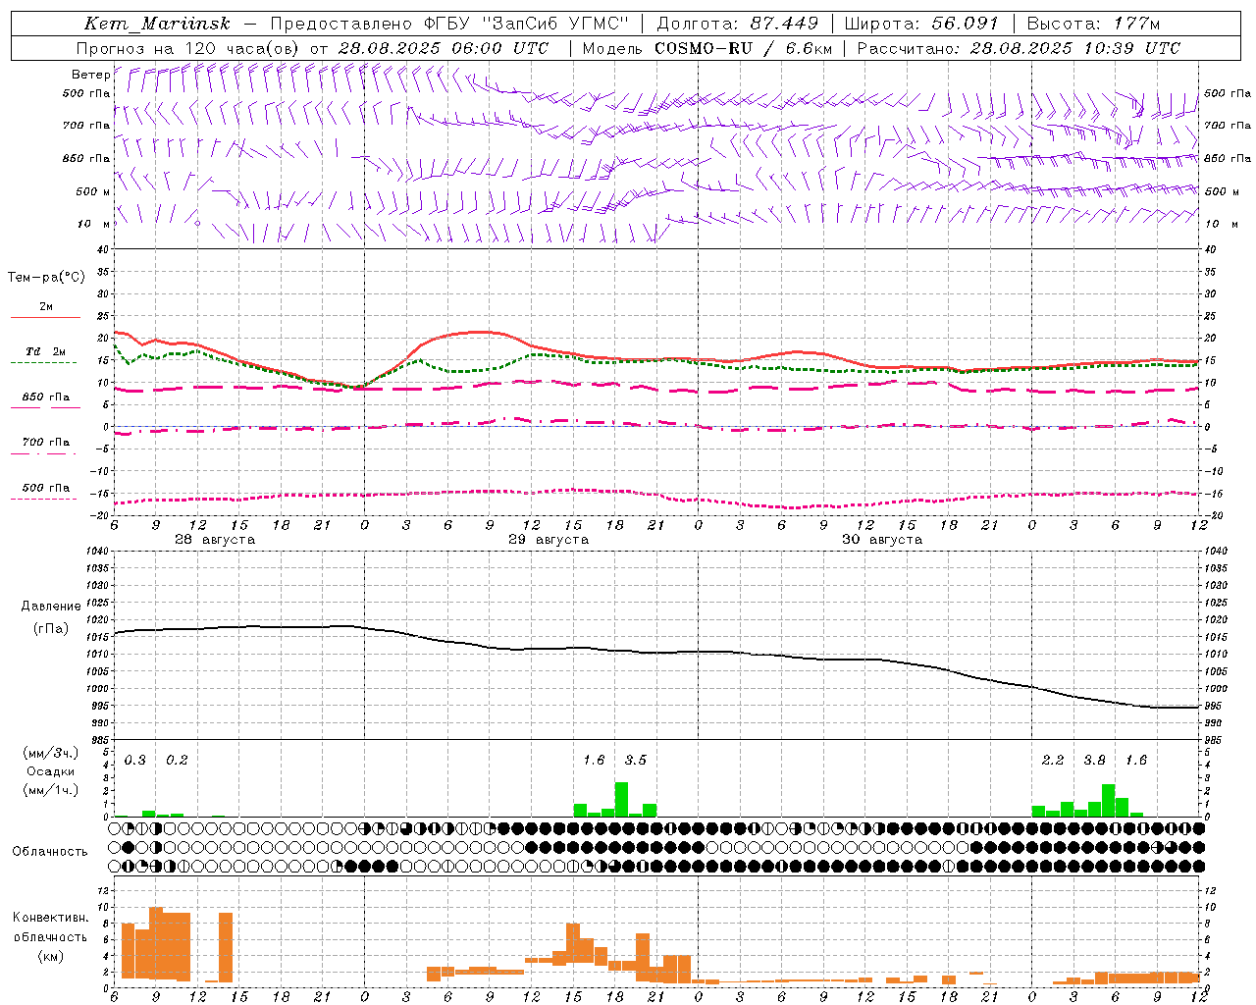Click the '29 августа' date label

[549, 540]
